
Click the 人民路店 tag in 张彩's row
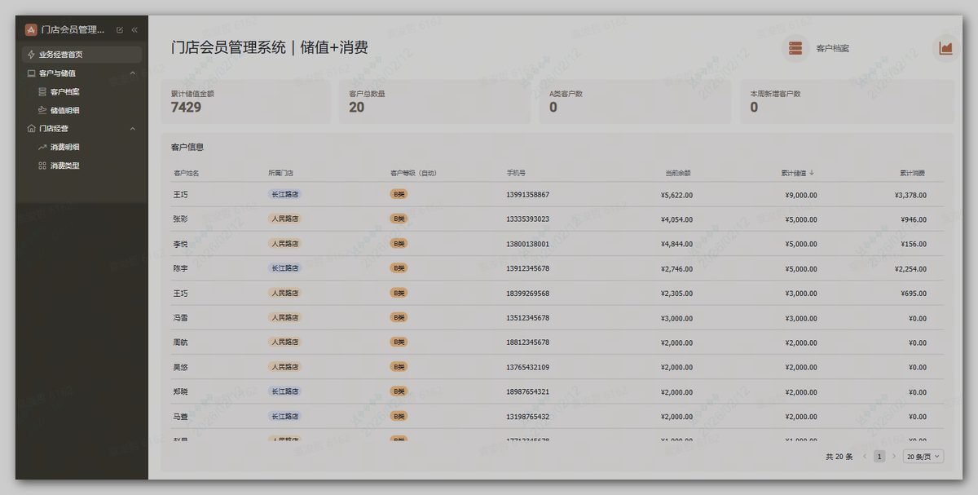pos(284,219)
